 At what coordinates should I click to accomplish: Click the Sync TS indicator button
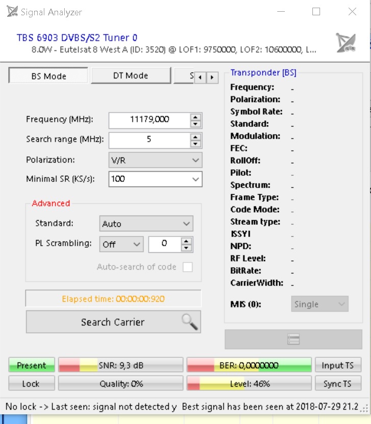(x=338, y=383)
